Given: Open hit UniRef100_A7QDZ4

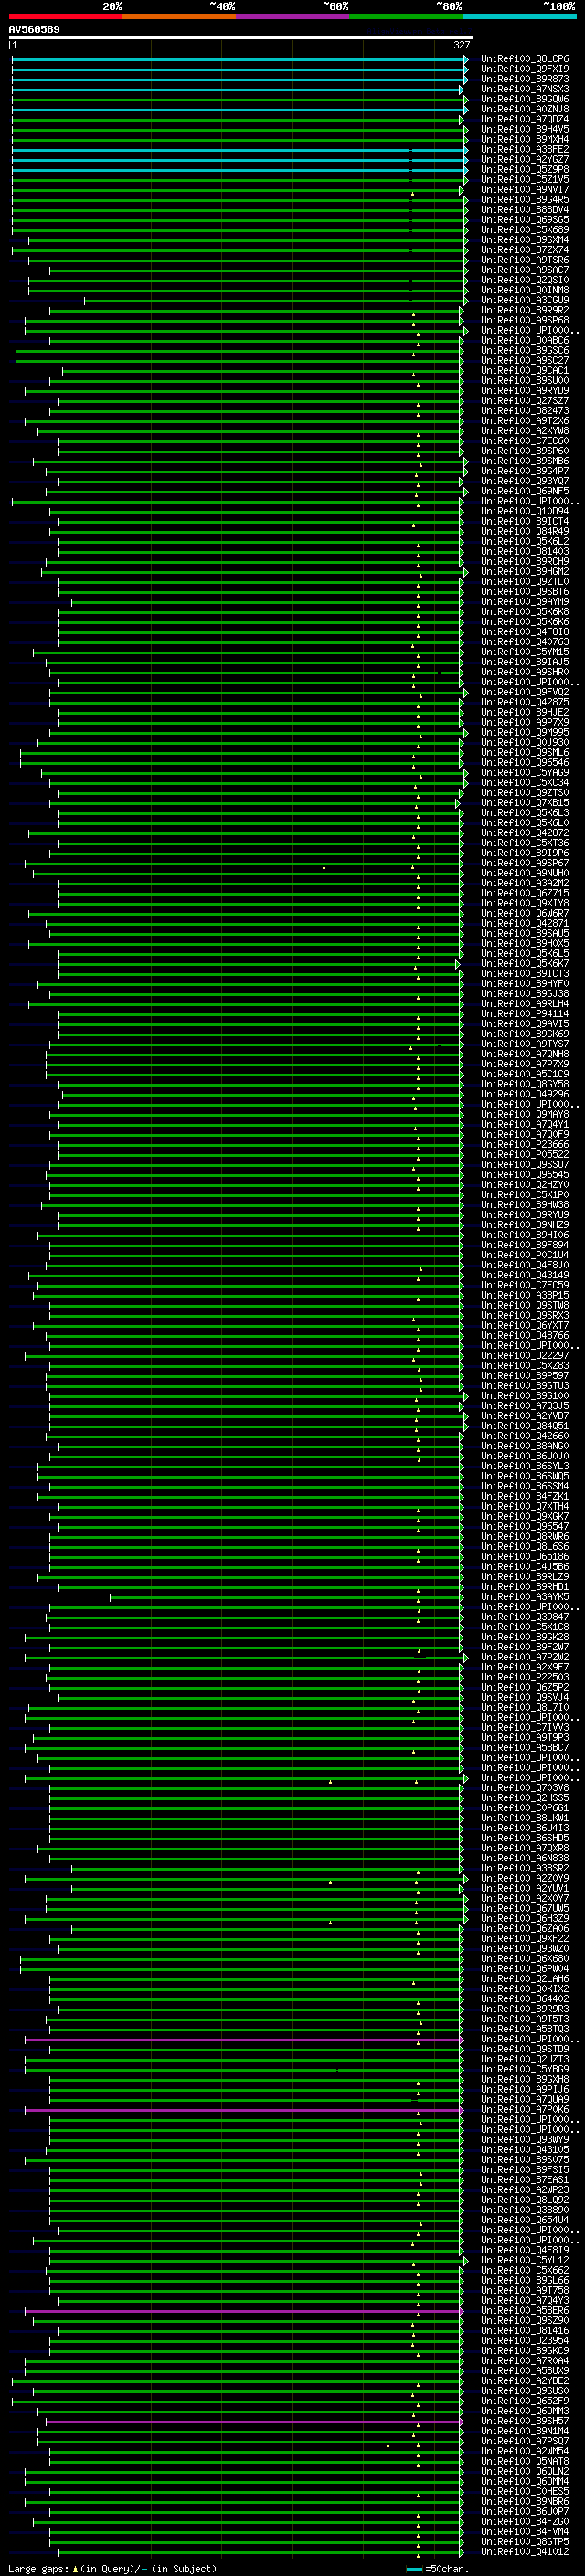Looking at the screenshot, I should (x=524, y=119).
